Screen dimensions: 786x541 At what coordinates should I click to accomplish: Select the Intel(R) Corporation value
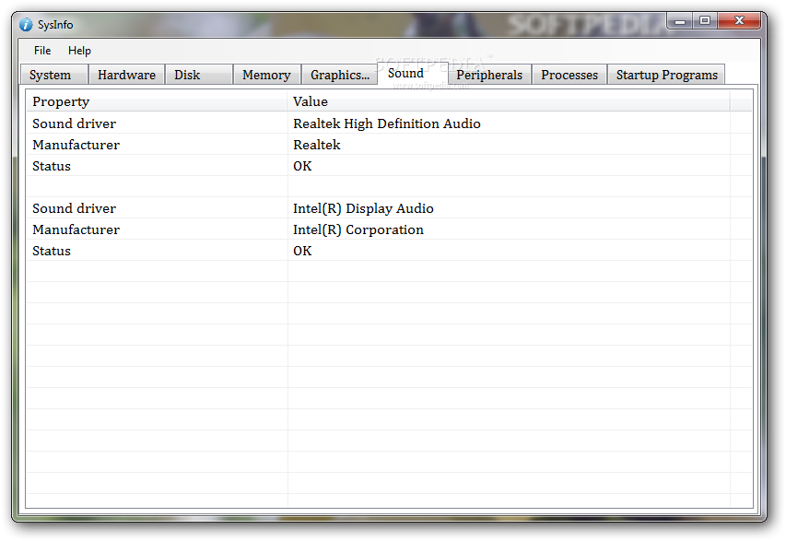(358, 229)
